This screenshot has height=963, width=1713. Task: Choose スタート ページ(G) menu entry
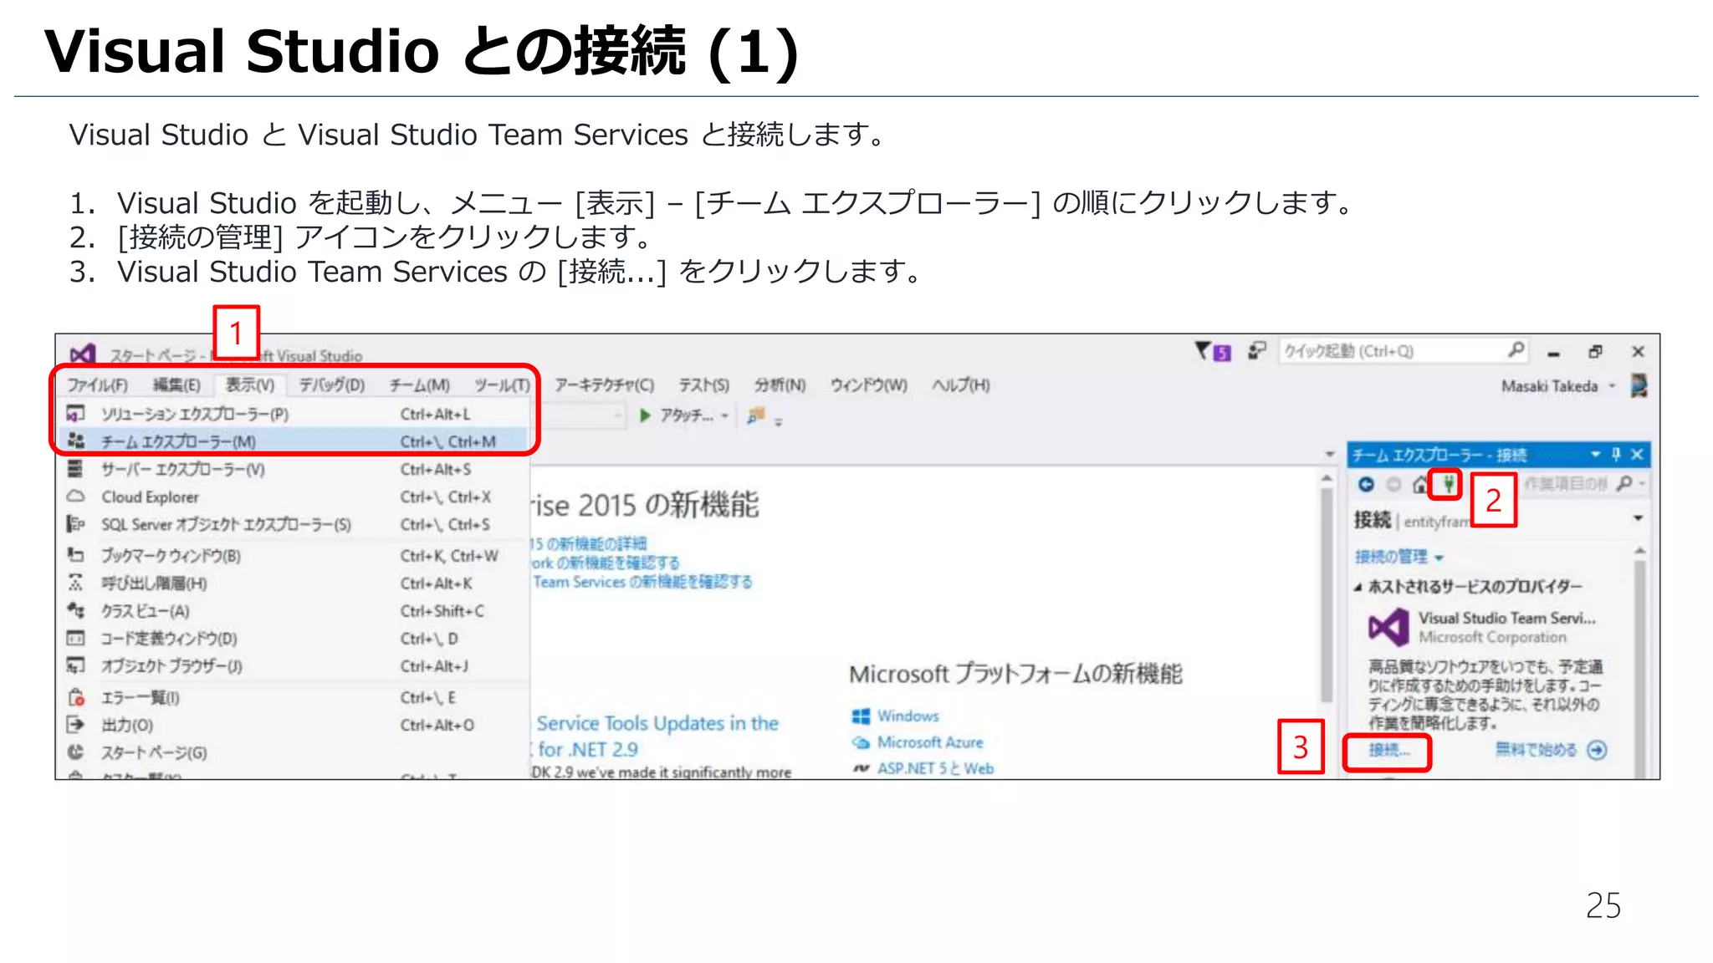click(x=293, y=752)
